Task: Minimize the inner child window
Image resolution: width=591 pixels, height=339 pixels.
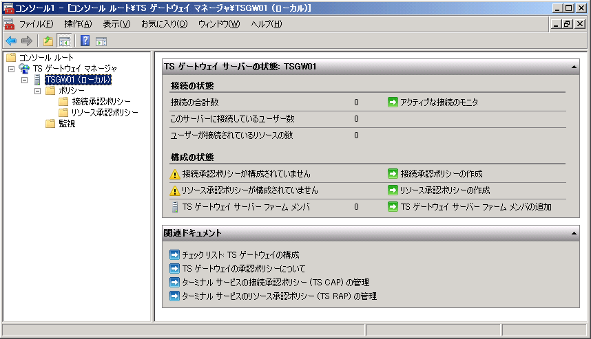Action: 556,24
